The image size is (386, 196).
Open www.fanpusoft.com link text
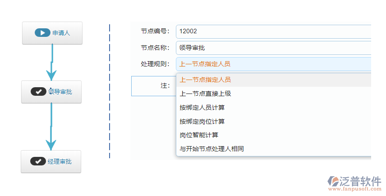[x=355, y=190]
